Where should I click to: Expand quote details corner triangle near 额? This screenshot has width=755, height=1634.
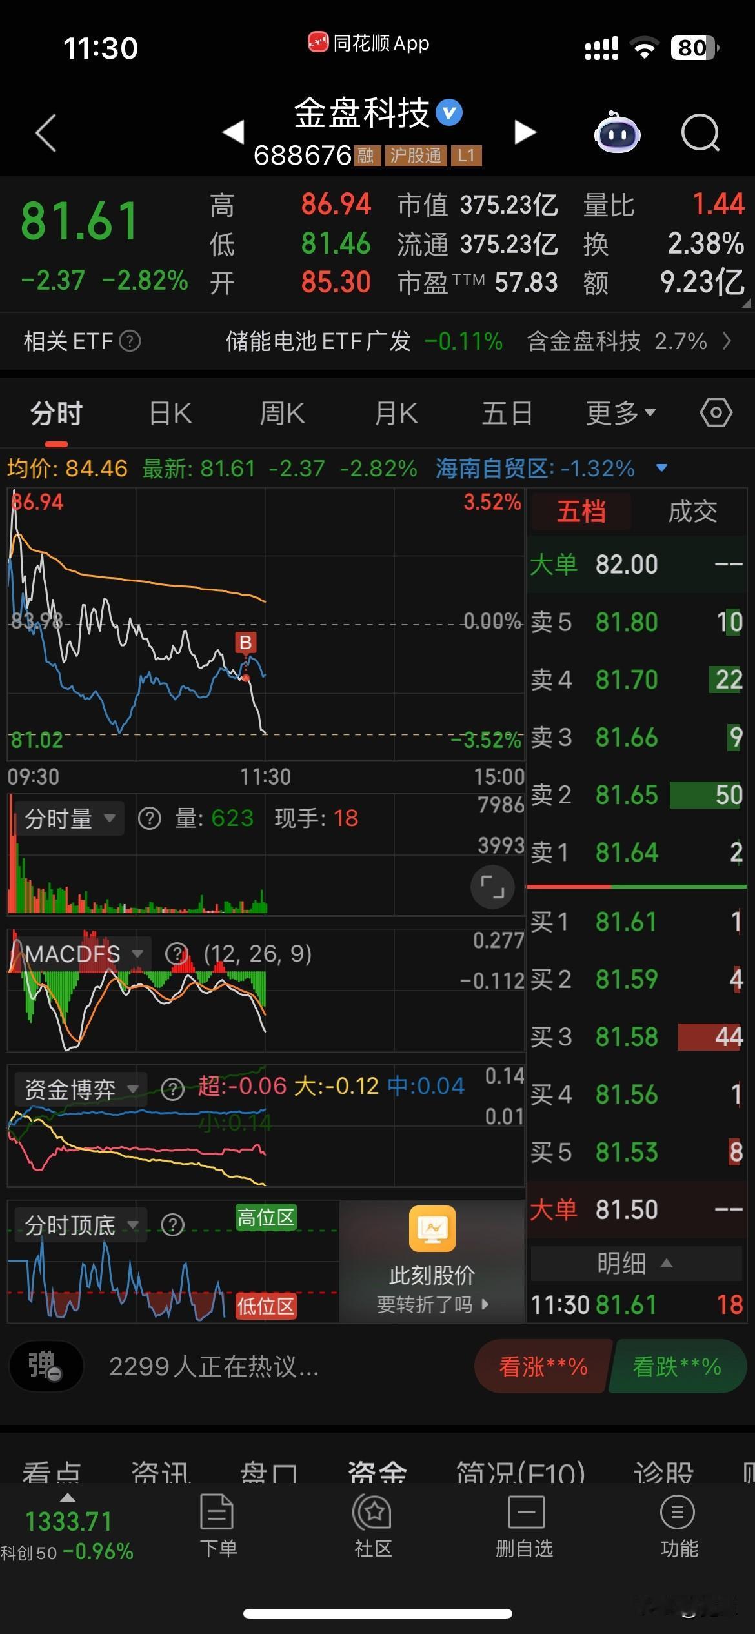click(746, 302)
